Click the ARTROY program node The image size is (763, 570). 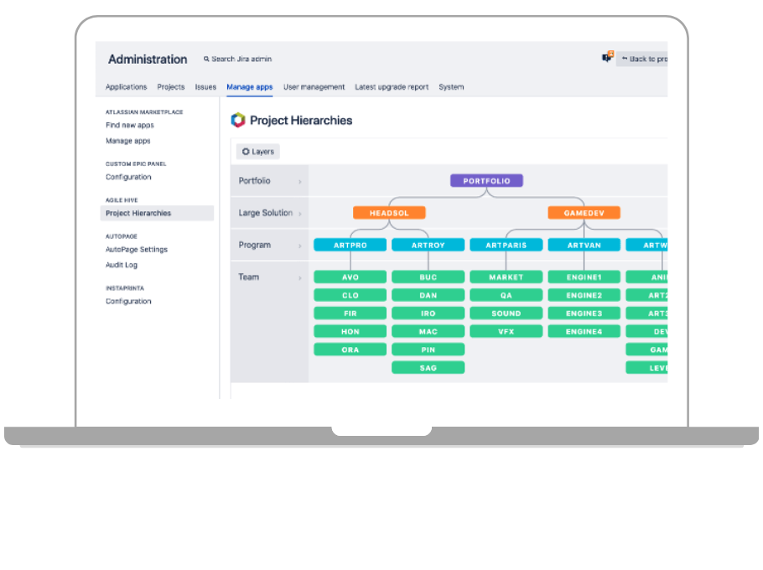[428, 245]
